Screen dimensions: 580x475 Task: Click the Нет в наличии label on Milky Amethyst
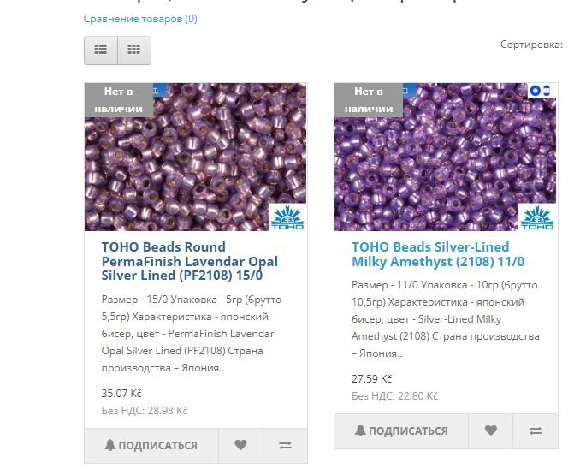click(x=369, y=100)
